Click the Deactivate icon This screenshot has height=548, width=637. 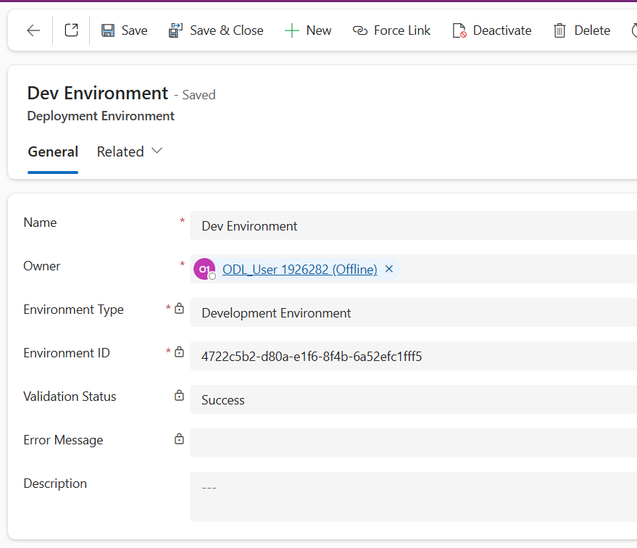click(459, 30)
